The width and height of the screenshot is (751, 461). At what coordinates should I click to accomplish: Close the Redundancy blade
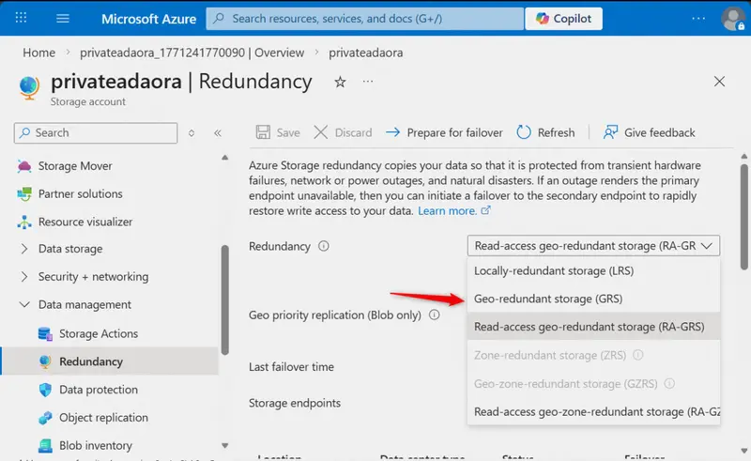coord(719,82)
